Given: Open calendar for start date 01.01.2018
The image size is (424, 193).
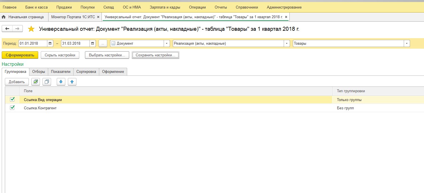Looking at the screenshot, I should (50, 44).
